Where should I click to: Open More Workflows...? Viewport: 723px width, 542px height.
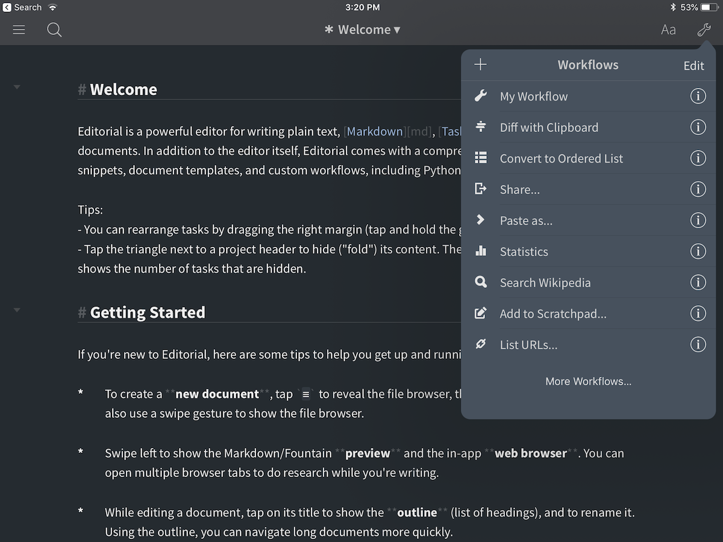pos(589,381)
